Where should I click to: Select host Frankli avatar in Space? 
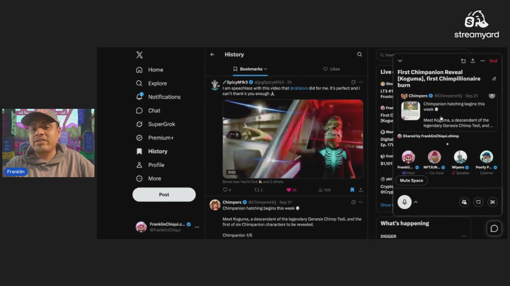click(x=408, y=157)
